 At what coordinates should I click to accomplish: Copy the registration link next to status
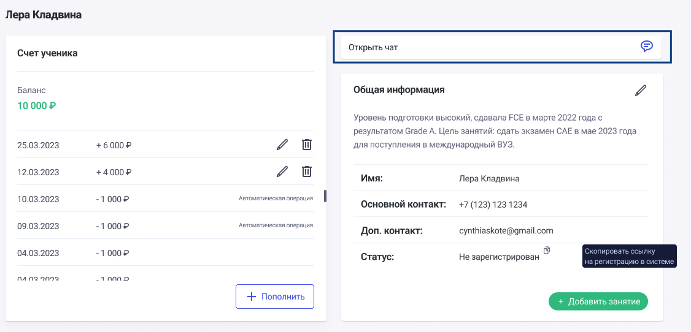coord(547,251)
